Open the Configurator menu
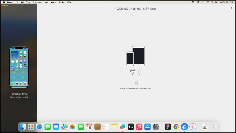This screenshot has height=133, width=236. click(x=37, y=2)
